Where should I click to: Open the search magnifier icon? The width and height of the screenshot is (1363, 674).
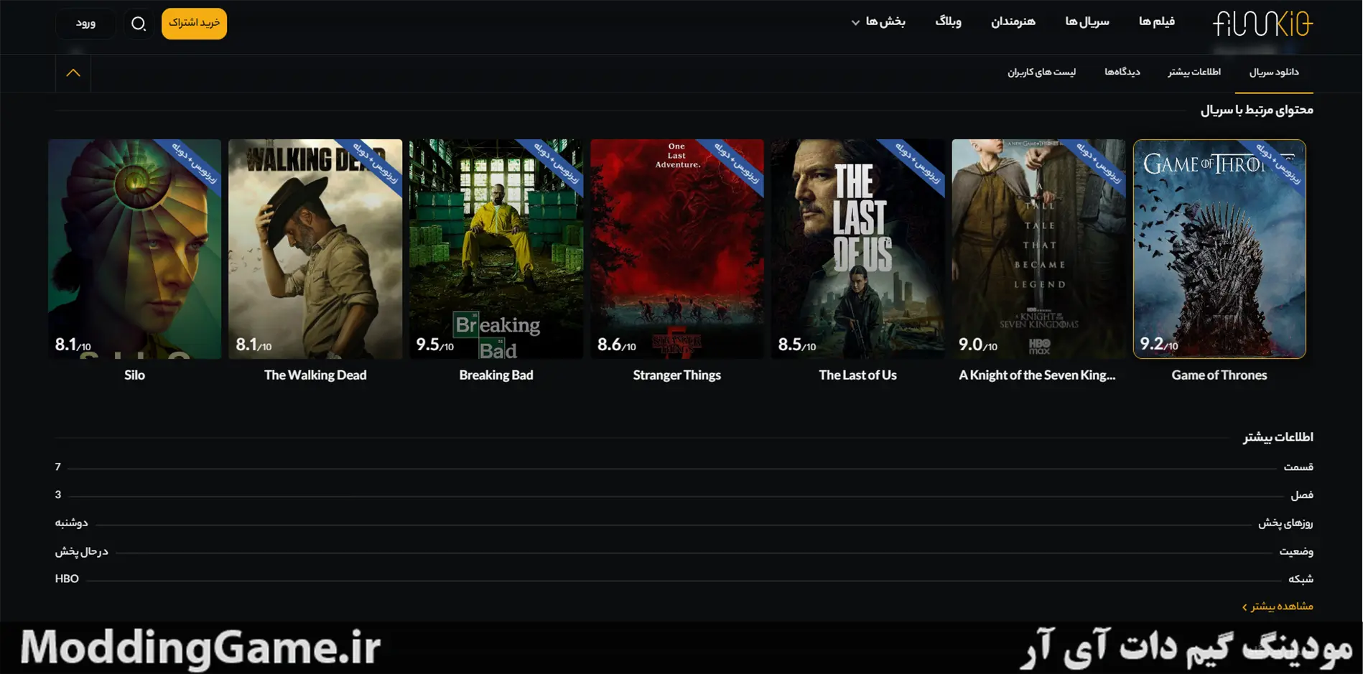click(x=139, y=24)
